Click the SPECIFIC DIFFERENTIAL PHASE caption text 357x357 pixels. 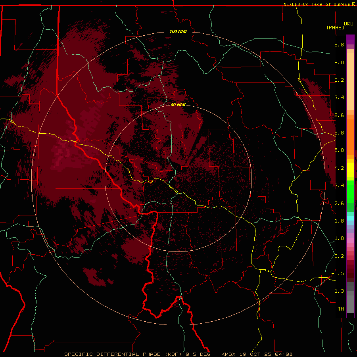112,354
